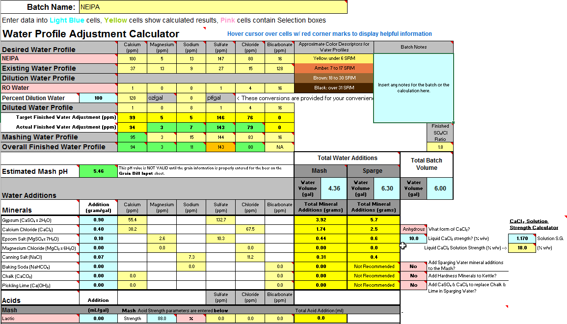Edit the Canning Salt addition value 0.07
This screenshot has width=567, height=324.
point(98,257)
